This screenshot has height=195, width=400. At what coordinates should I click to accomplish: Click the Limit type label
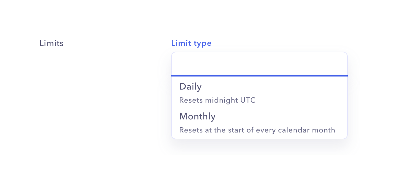point(191,43)
